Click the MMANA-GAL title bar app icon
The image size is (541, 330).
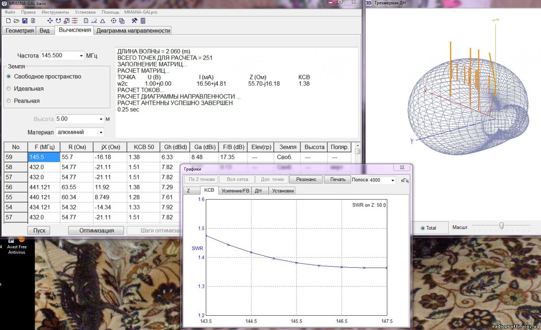pos(4,3)
